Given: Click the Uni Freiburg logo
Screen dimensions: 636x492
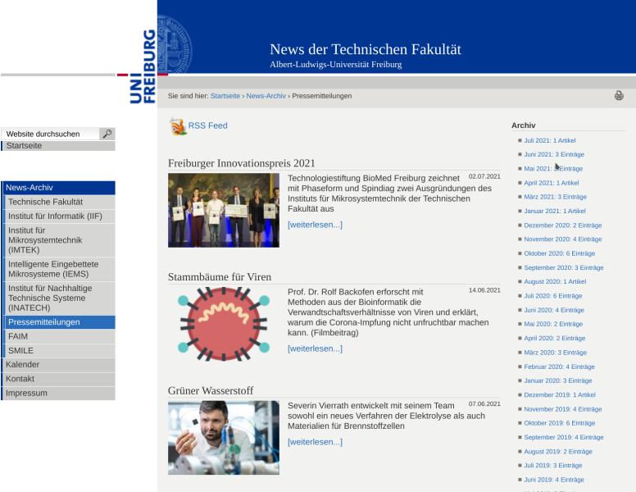Looking at the screenshot, I should click(143, 67).
